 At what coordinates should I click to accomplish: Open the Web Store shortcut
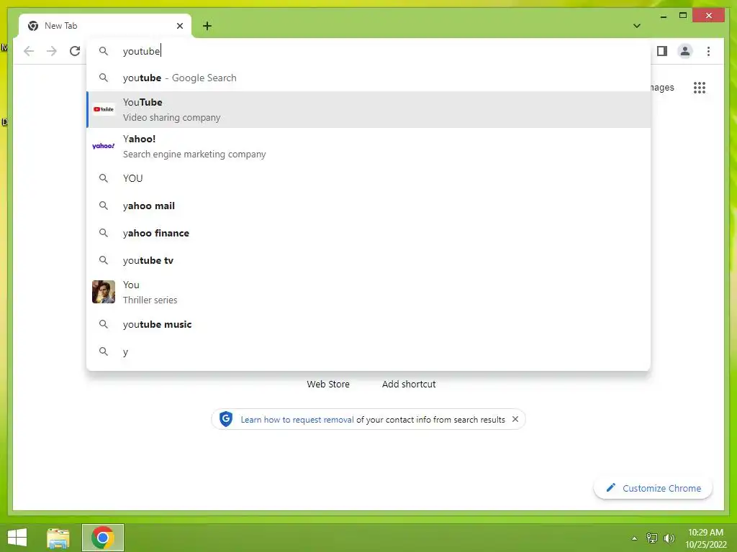click(328, 384)
